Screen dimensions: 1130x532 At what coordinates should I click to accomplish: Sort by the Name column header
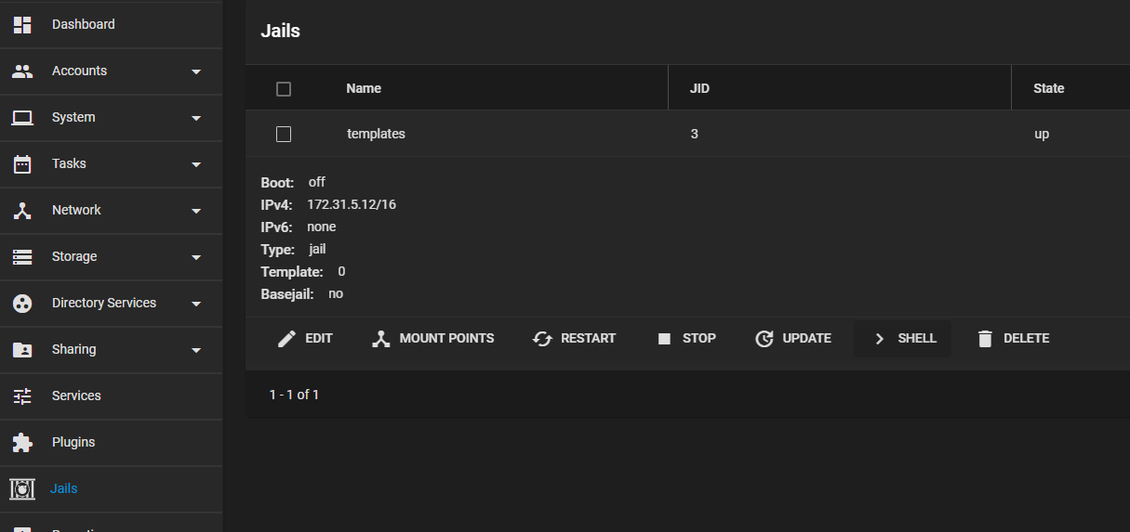pyautogui.click(x=364, y=89)
